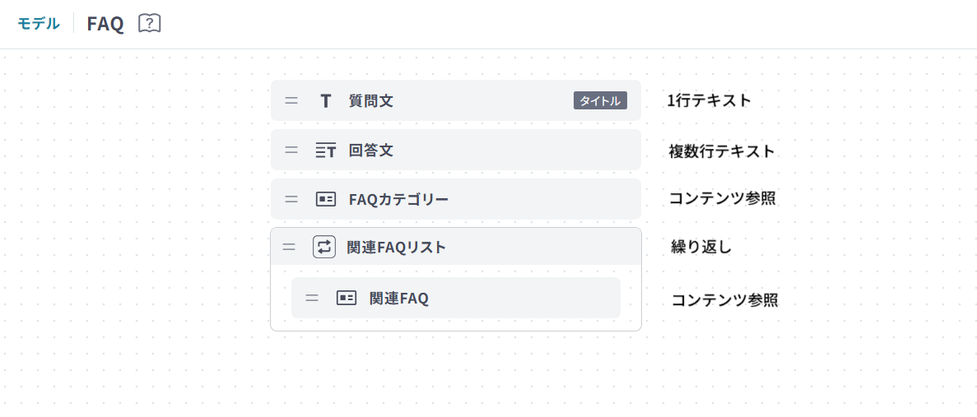This screenshot has height=417, width=977.
Task: Click the タイトル badge on 質問文
Action: click(600, 100)
